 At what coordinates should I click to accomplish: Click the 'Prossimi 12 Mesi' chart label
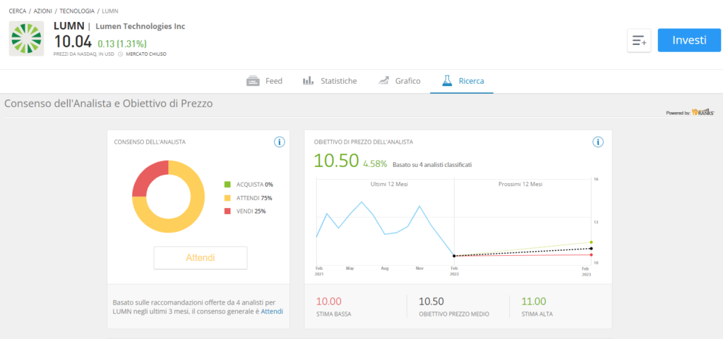click(x=520, y=184)
